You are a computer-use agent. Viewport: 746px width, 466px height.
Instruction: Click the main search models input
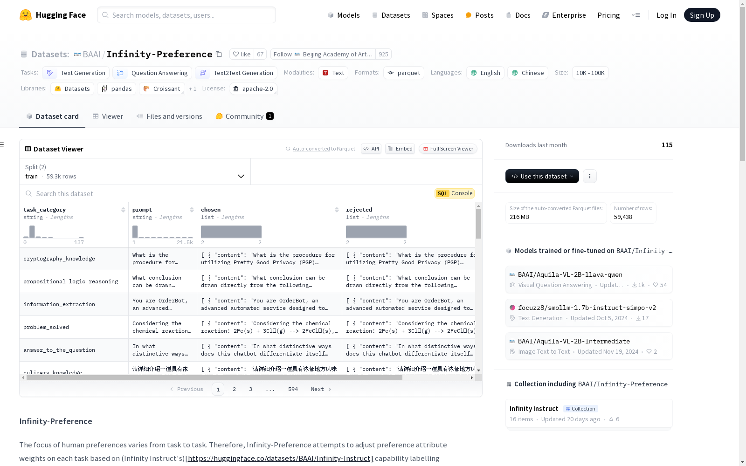point(186,15)
